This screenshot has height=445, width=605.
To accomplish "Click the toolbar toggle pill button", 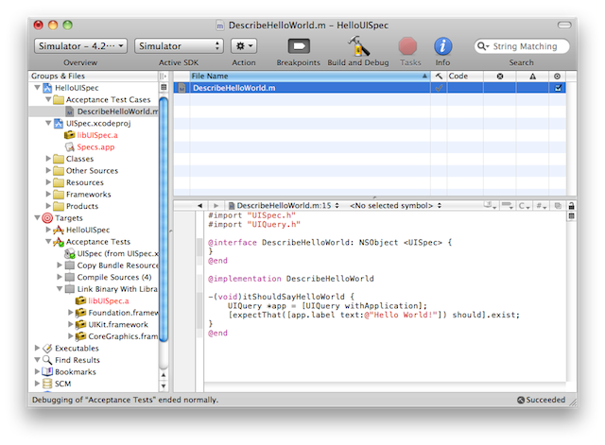I will point(564,26).
